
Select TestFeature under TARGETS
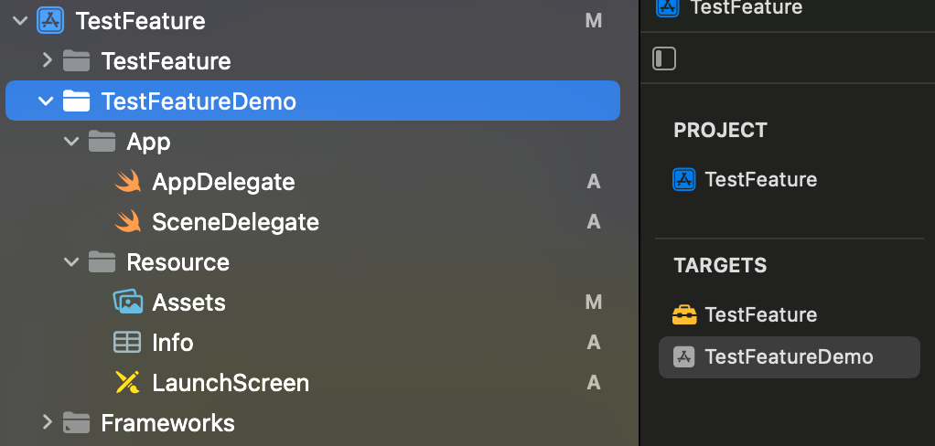click(x=760, y=315)
